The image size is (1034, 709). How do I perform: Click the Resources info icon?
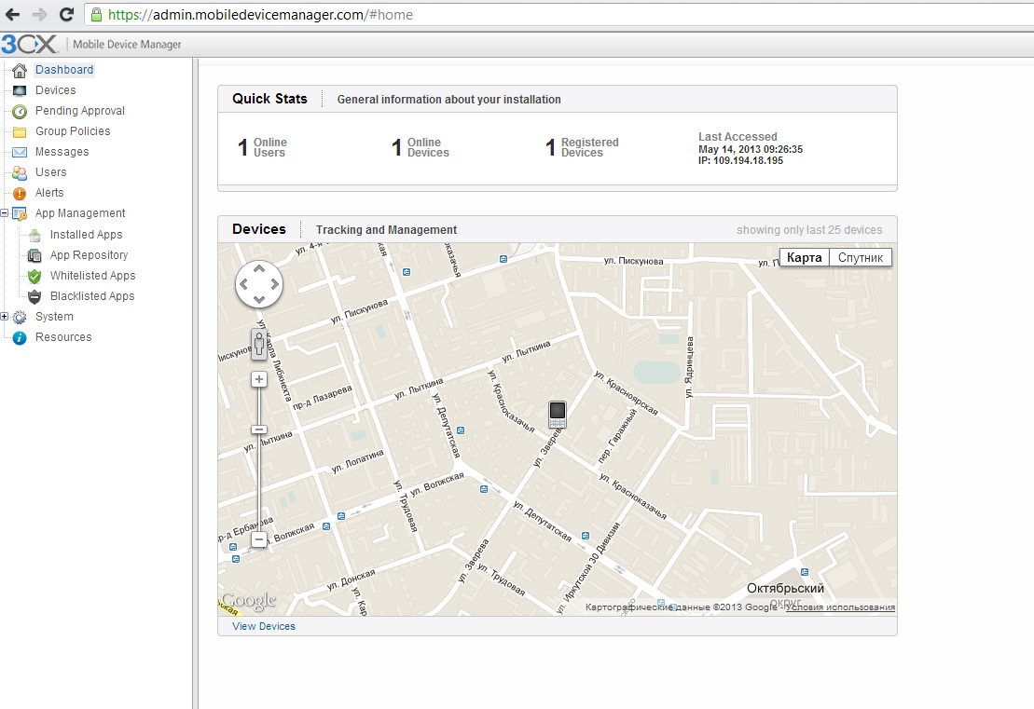click(x=19, y=337)
